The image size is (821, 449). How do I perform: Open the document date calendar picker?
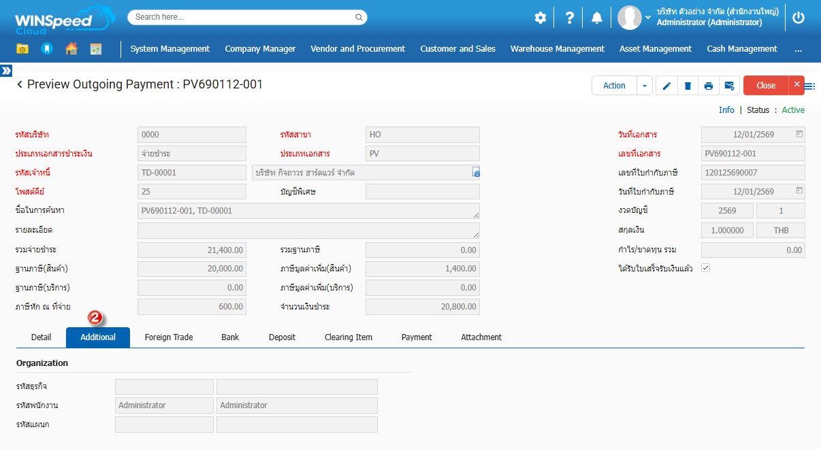point(799,134)
